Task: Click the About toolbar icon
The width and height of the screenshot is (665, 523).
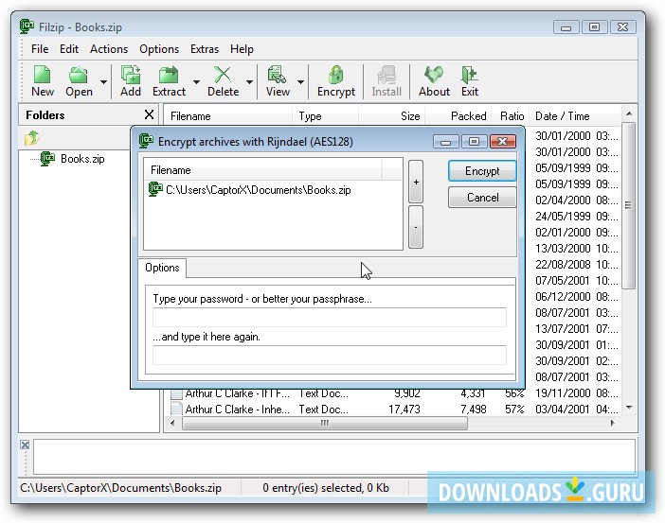Action: 434,81
